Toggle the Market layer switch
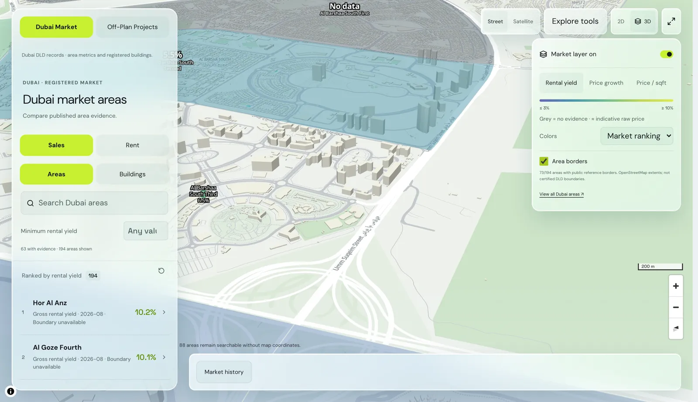This screenshot has height=402, width=698. tap(666, 54)
